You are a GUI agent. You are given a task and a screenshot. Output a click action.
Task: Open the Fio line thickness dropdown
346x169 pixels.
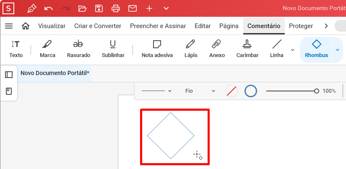200,91
